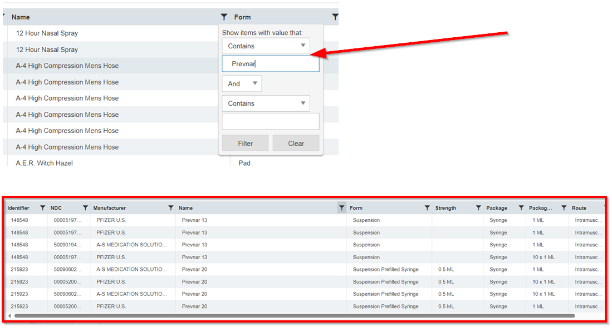Image resolution: width=612 pixels, height=332 pixels.
Task: Click first Suspension Prefilled Syringe cell
Action: (385, 269)
